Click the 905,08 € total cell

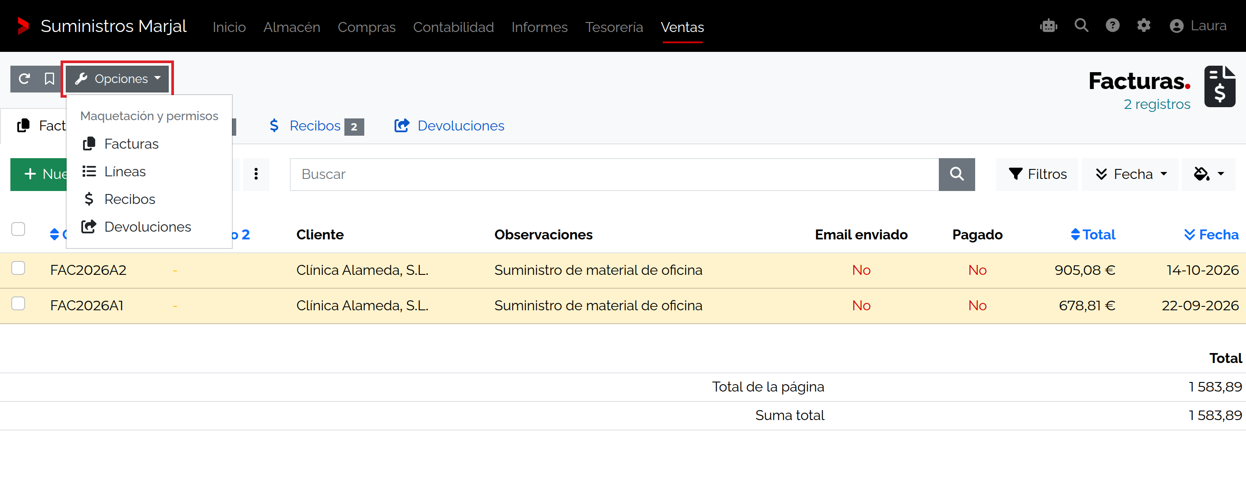pos(1085,270)
